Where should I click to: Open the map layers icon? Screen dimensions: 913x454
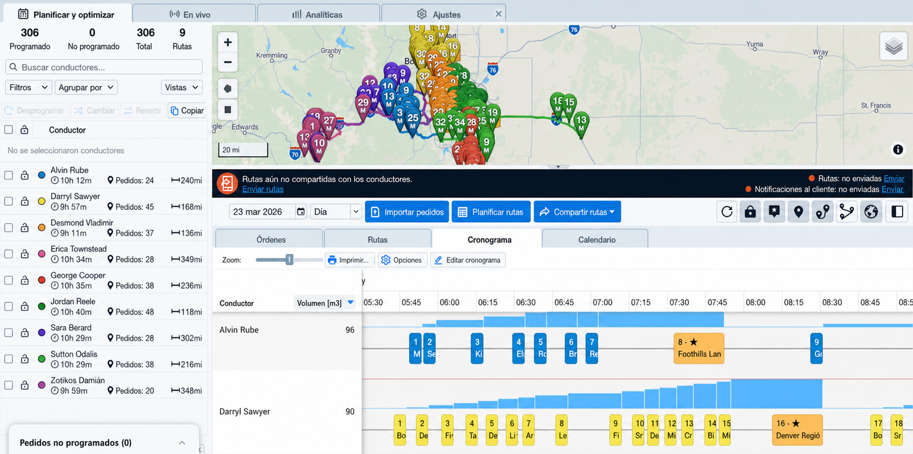point(894,47)
